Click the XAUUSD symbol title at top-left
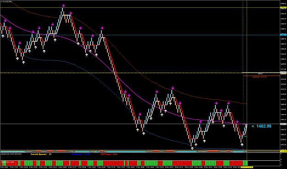This screenshot has width=287, height=169. tap(7, 1)
